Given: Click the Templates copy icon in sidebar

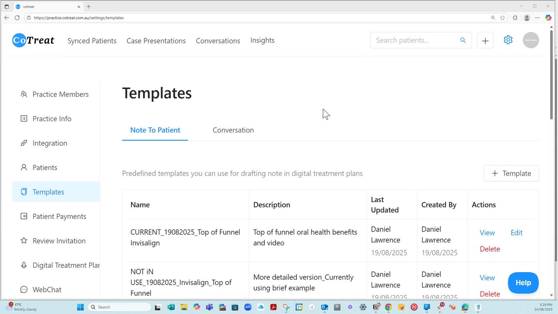Looking at the screenshot, I should (24, 192).
